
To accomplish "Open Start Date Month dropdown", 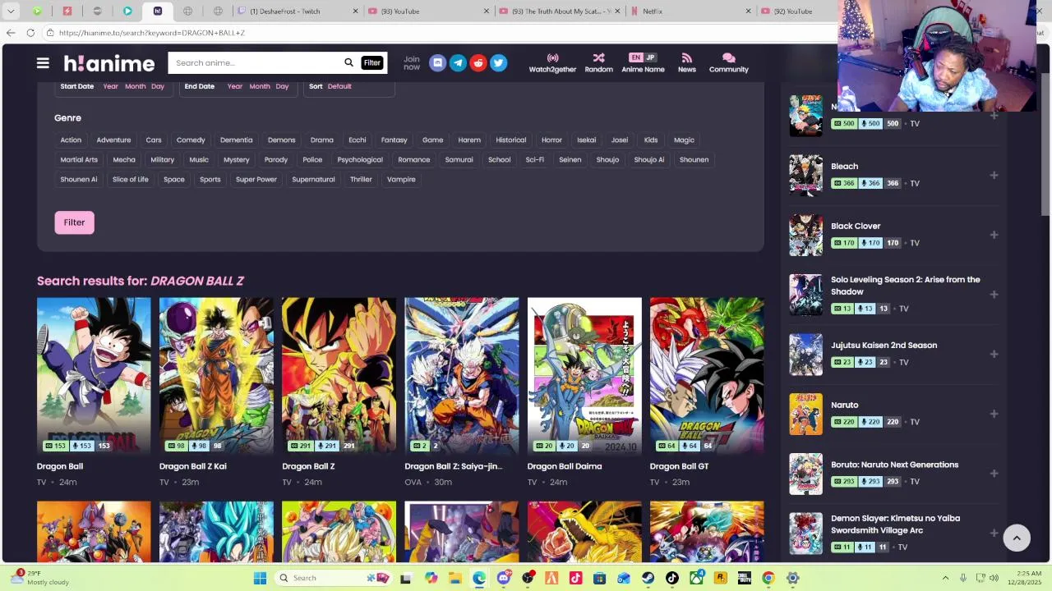I will click(x=136, y=86).
